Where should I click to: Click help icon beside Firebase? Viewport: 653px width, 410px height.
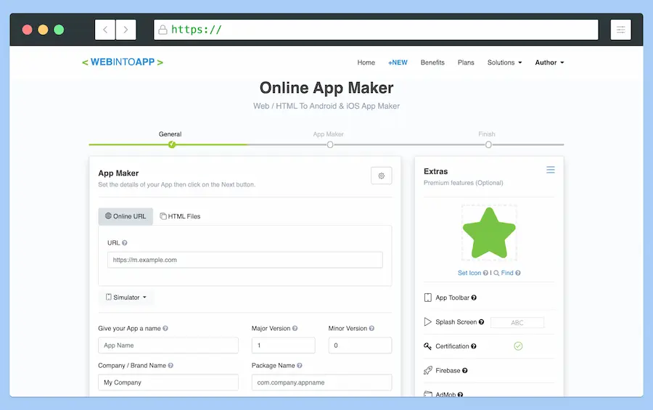coord(465,370)
